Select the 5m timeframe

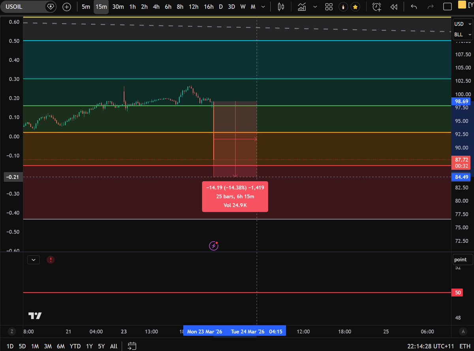pyautogui.click(x=86, y=7)
